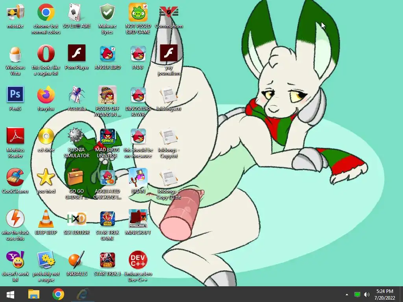Open the Windows Start menu button
Viewport: 403px width, 302px height.
point(10,294)
